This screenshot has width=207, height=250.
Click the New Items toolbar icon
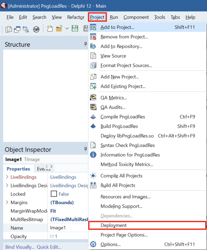click(x=49, y=29)
